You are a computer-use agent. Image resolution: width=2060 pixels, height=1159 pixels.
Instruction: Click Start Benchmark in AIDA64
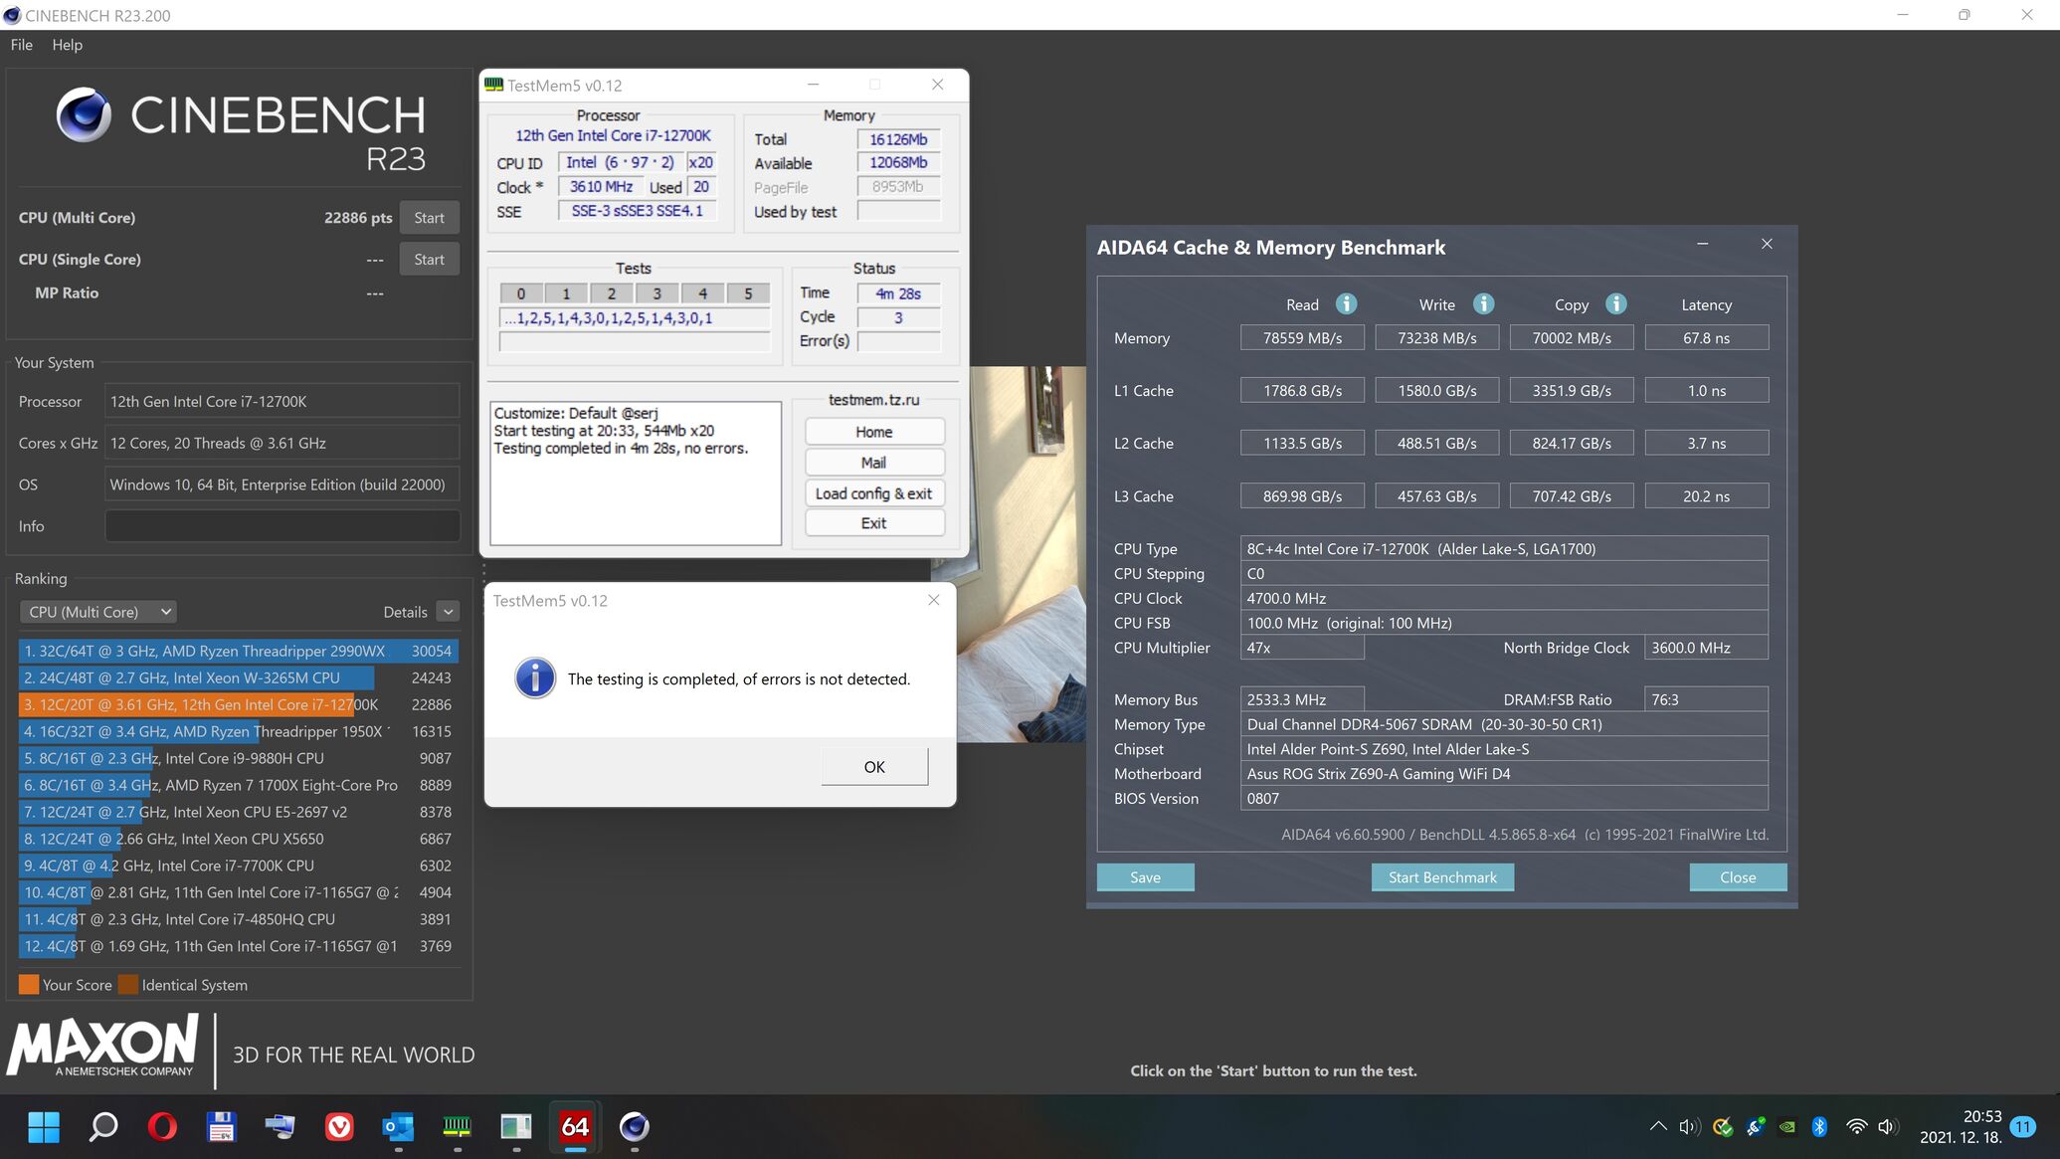[1442, 877]
